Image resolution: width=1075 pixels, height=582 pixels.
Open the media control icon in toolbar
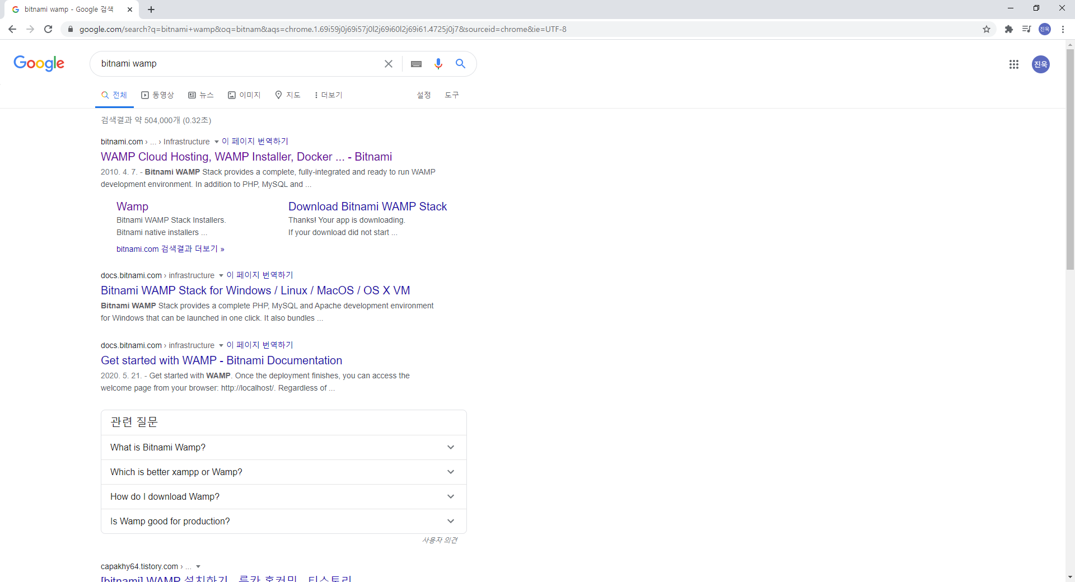coord(1027,29)
